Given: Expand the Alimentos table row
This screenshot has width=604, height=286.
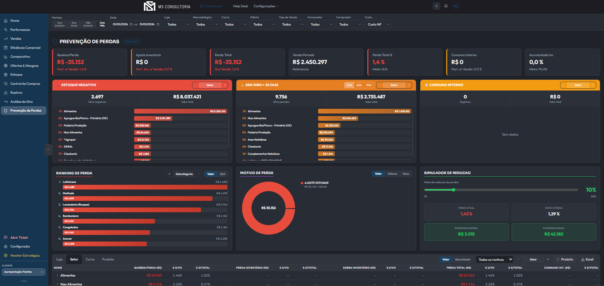Looking at the screenshot, I should pyautogui.click(x=57, y=276).
